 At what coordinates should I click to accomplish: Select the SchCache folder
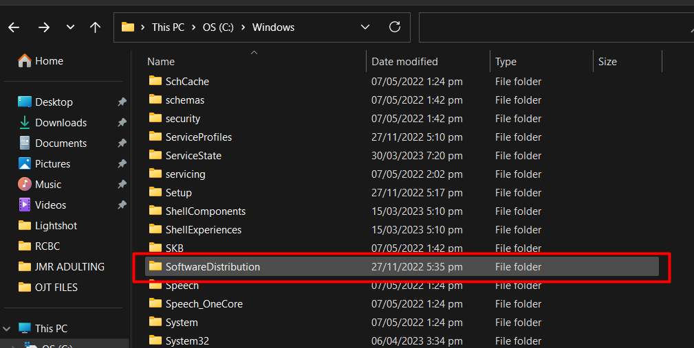[402, 82]
